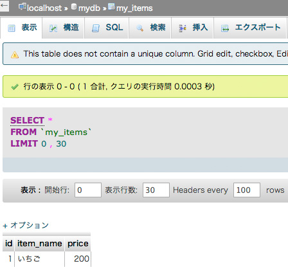Click the localhost server icon
Viewport: 288px width, 272px height.
pos(22,6)
